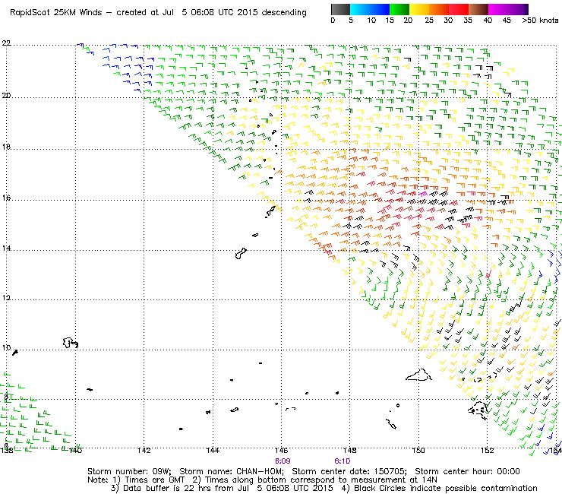Screen dimensions: 562x494
Task: Click the '>50 knots' legend label
Action: coord(540,21)
